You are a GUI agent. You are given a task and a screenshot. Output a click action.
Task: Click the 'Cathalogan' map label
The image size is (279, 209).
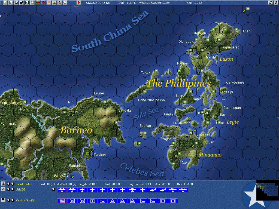point(232,107)
